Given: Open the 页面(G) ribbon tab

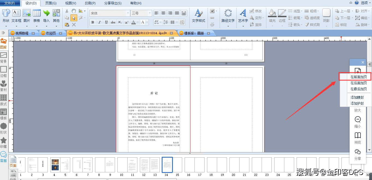Looking at the screenshot, I should (51, 3).
